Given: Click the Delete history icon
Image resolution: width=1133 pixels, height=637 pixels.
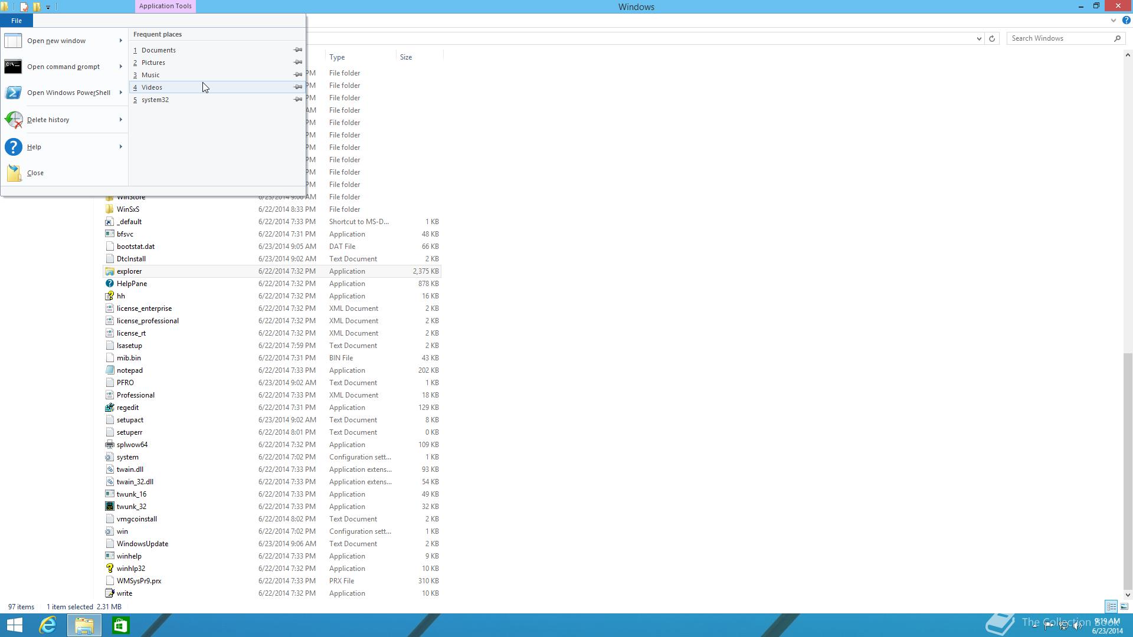Looking at the screenshot, I should [13, 120].
